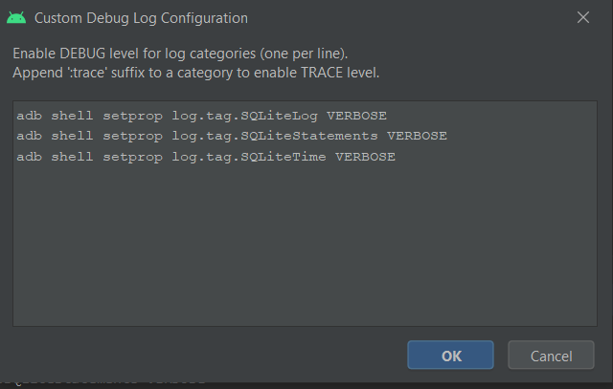
Task: Click log.tag.SQLiteTime in the third line
Action: [249, 157]
